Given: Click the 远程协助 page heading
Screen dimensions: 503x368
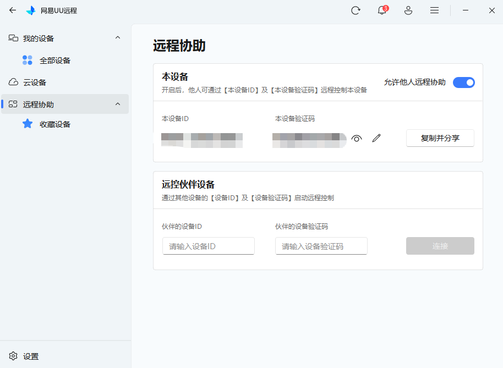Looking at the screenshot, I should (x=179, y=46).
